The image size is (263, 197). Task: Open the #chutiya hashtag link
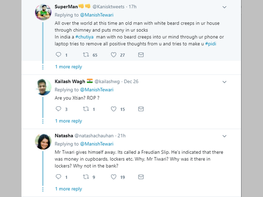[86, 37]
